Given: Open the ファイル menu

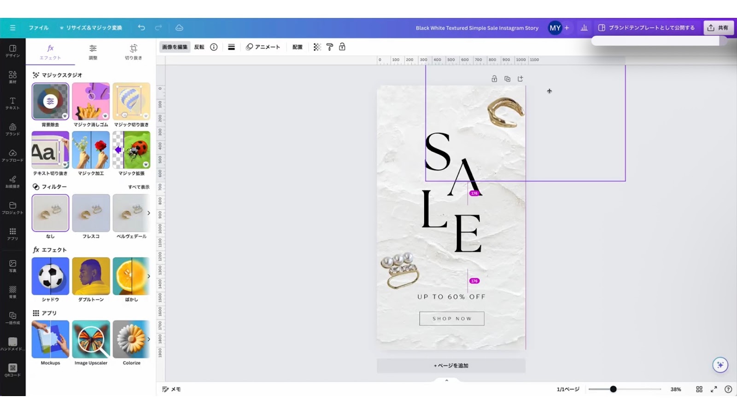Looking at the screenshot, I should pyautogui.click(x=39, y=28).
